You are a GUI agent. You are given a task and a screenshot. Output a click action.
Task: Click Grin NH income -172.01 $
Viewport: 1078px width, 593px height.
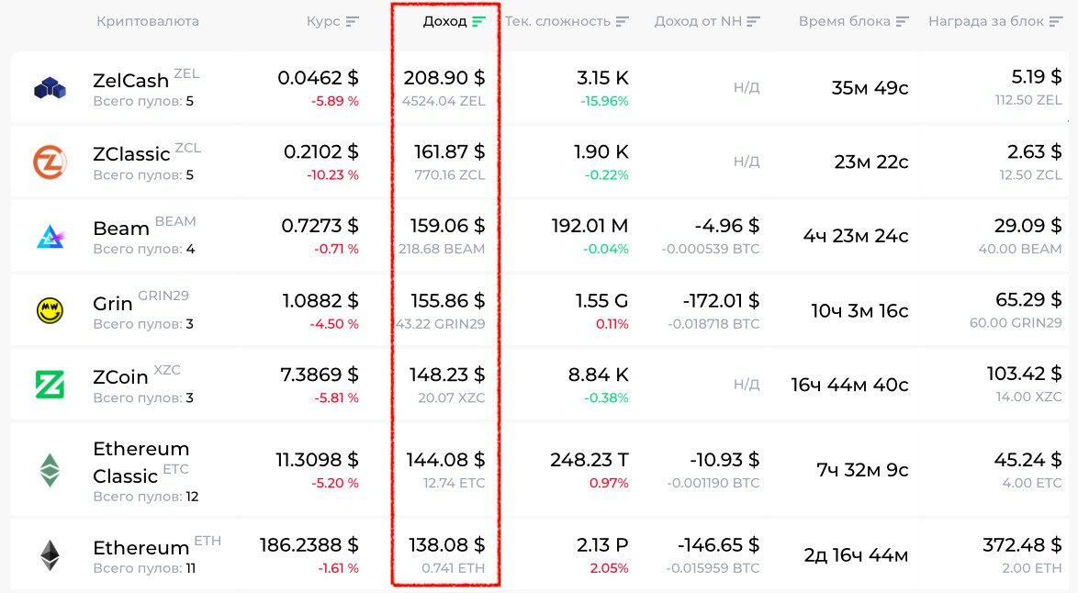coord(721,300)
